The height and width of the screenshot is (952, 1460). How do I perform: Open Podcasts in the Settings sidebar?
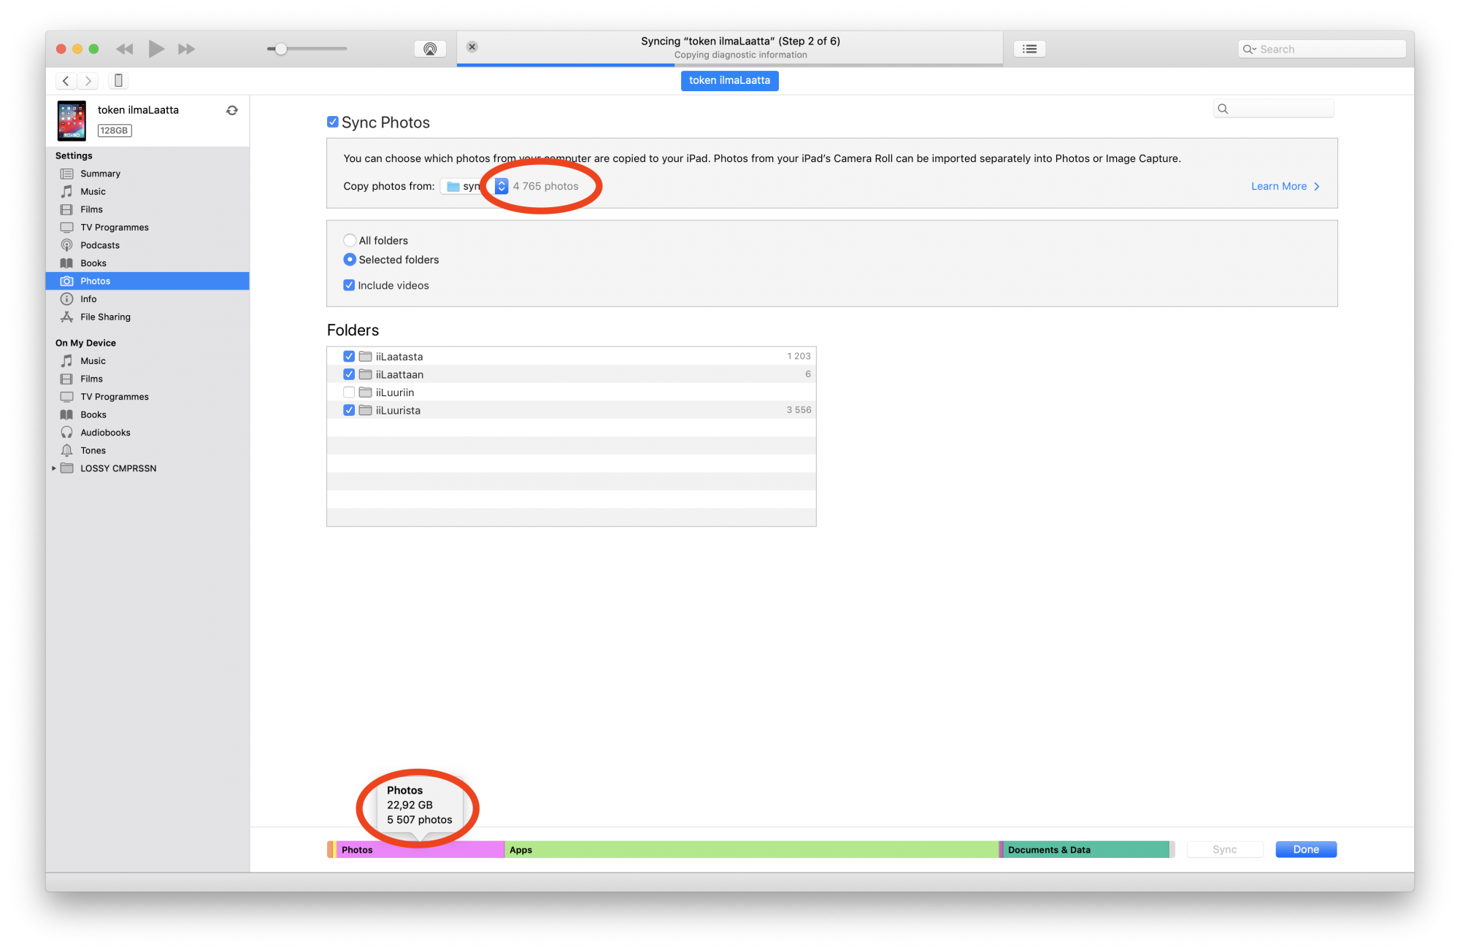(x=100, y=245)
